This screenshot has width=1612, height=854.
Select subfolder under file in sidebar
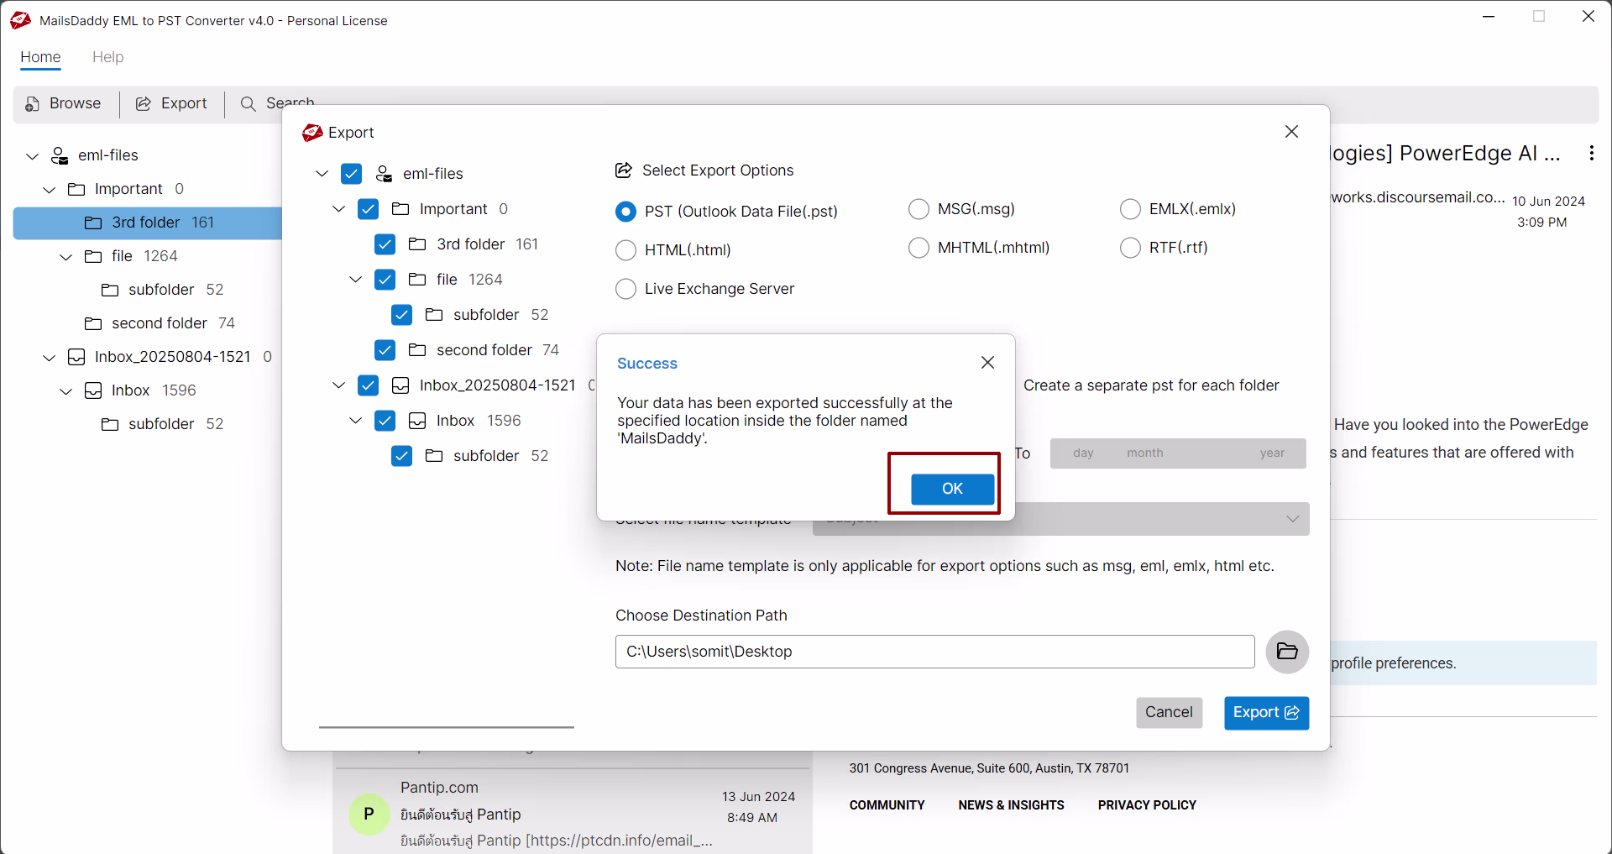[162, 290]
